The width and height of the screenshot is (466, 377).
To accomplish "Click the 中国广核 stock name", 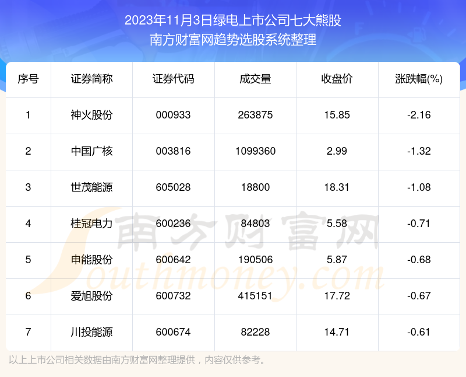I will click(91, 151).
